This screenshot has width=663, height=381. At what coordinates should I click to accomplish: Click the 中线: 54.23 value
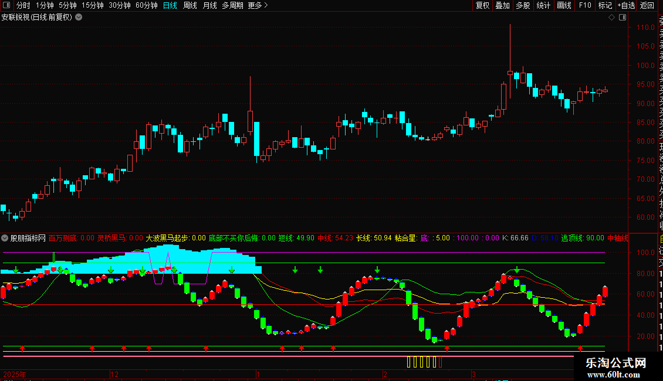335,238
